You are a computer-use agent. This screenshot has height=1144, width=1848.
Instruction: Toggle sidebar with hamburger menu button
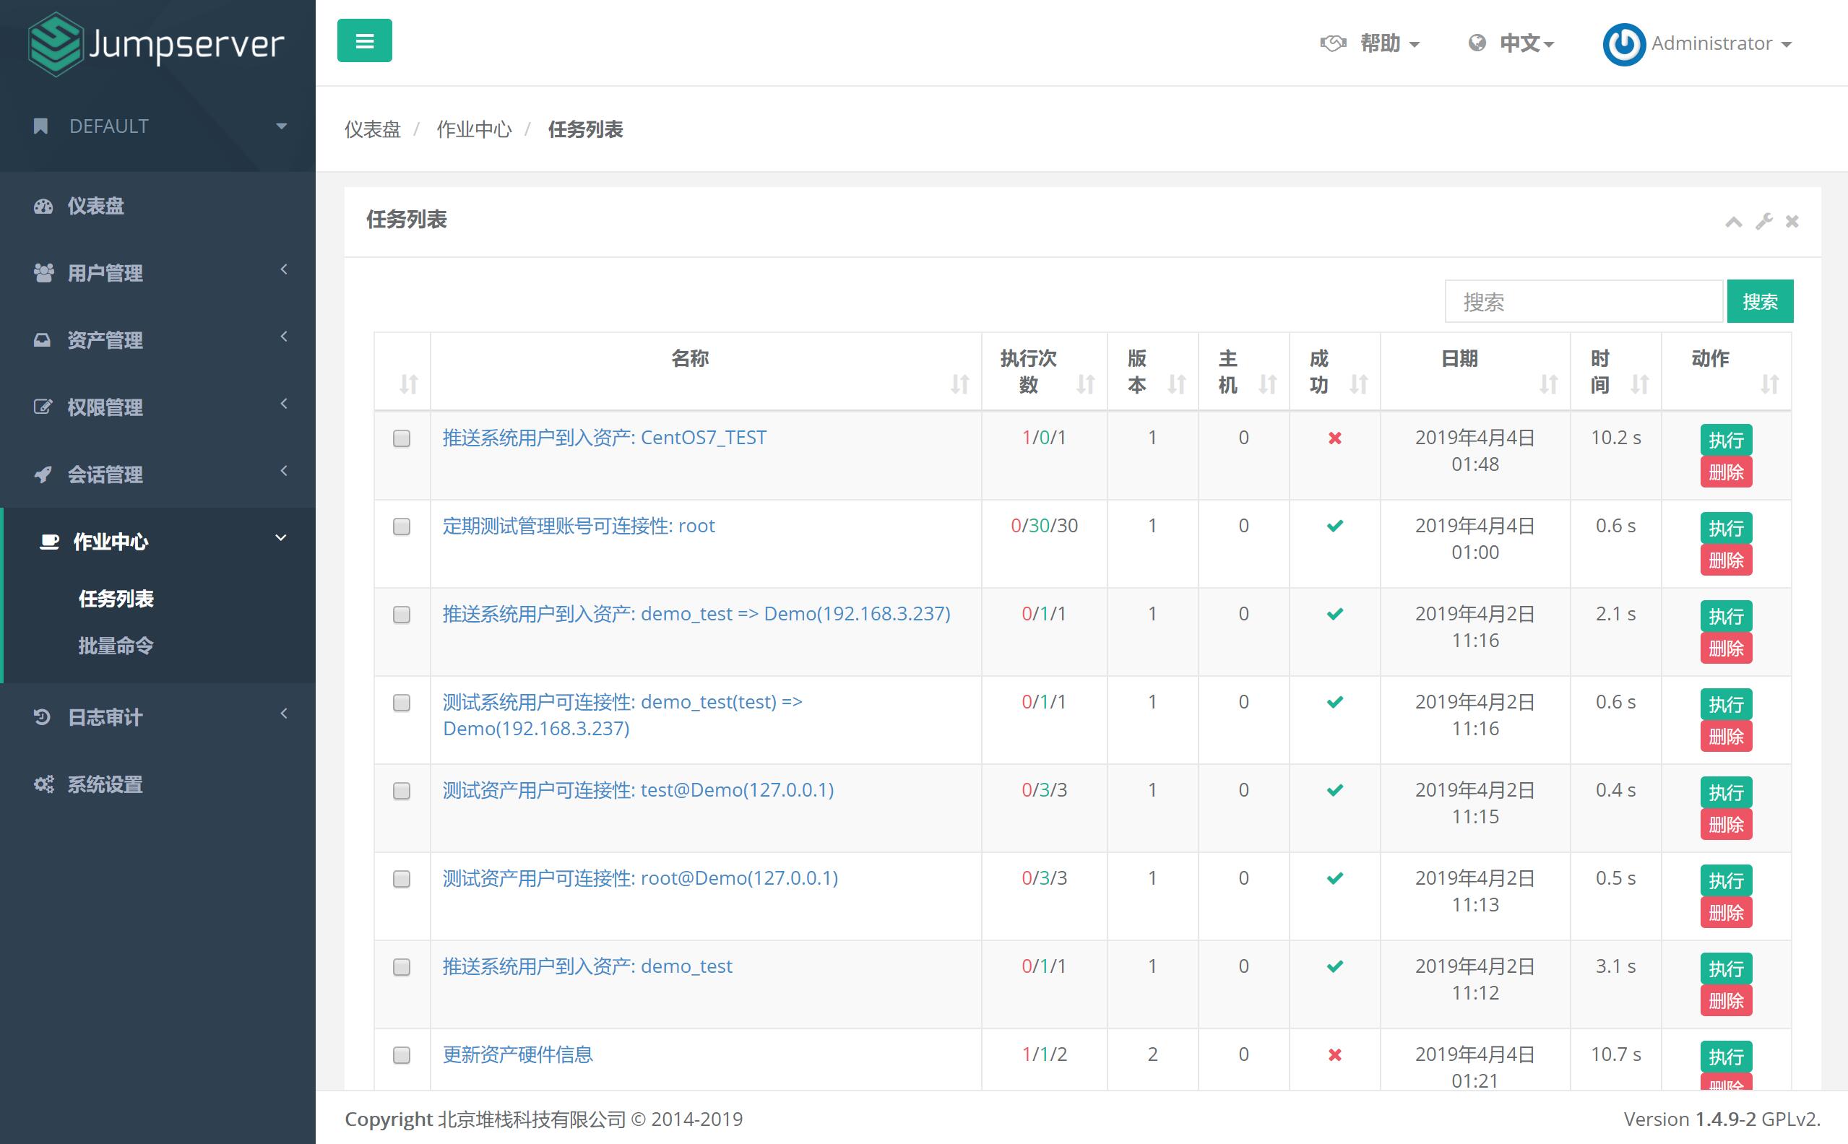(x=365, y=41)
